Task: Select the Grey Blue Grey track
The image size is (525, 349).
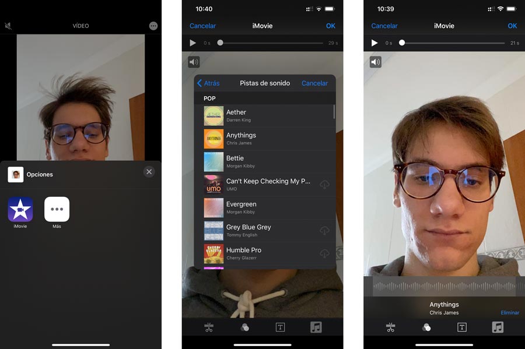Action: (x=265, y=231)
